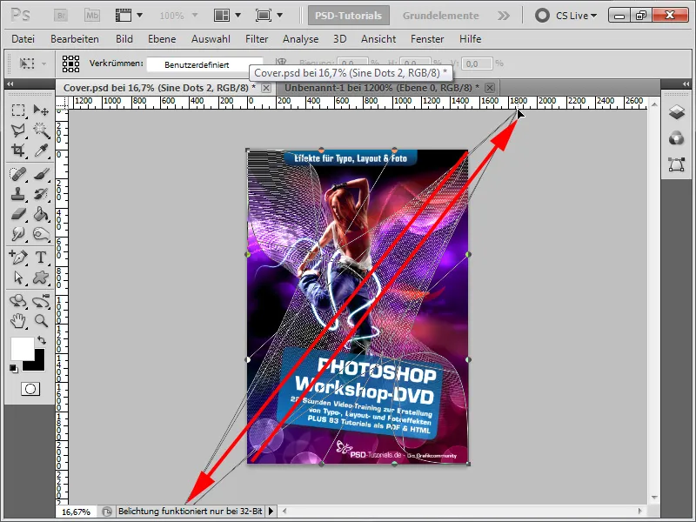This screenshot has width=696, height=522.
Task: Open the Bearbeiten menu
Action: [x=75, y=39]
